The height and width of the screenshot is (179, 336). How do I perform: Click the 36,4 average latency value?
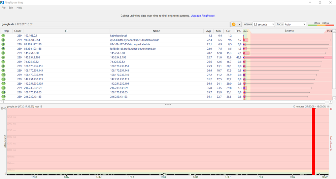click(x=209, y=84)
